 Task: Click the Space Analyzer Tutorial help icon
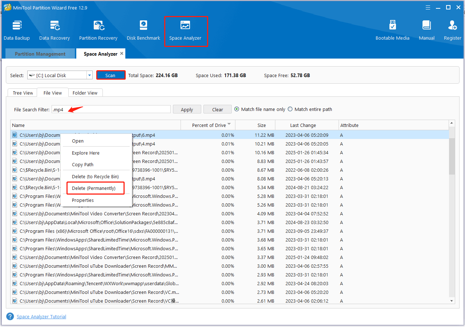point(10,316)
